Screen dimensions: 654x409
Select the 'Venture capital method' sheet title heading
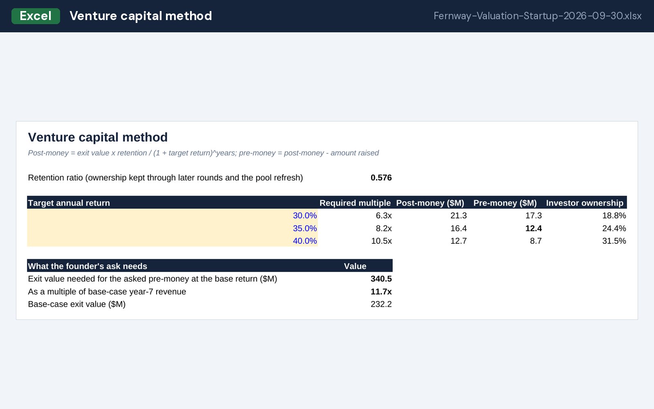click(98, 137)
